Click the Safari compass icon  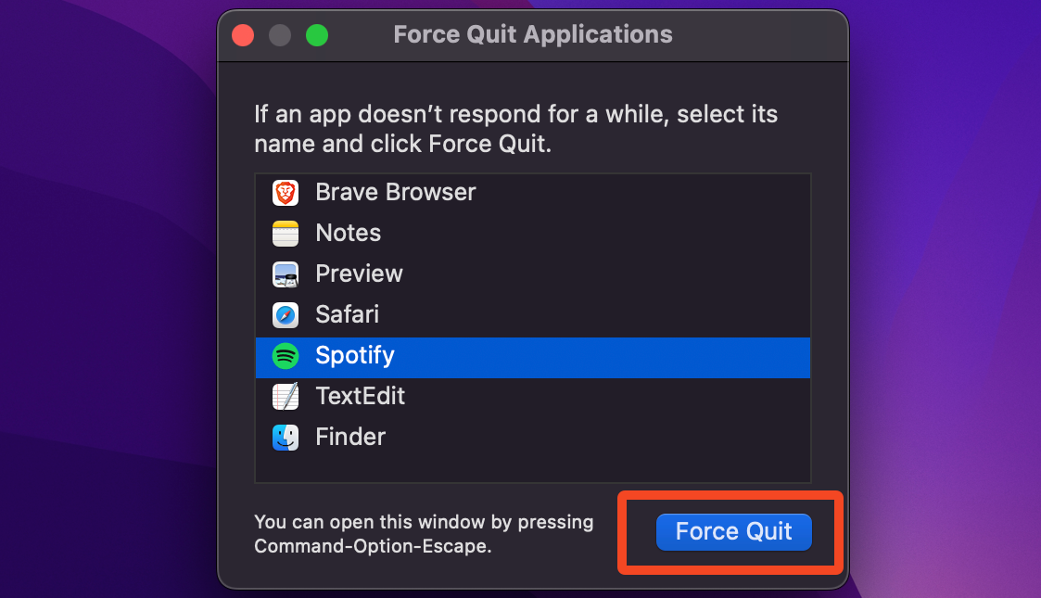point(285,315)
